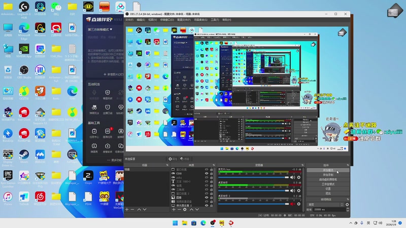Viewport: 406px width, 228px height.
Task: Toggle visibility eye of pubg source
Action: point(207,178)
